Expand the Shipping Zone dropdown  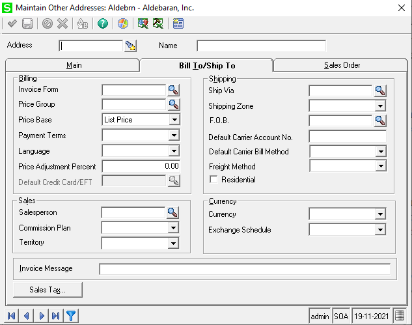pyautogui.click(x=380, y=106)
